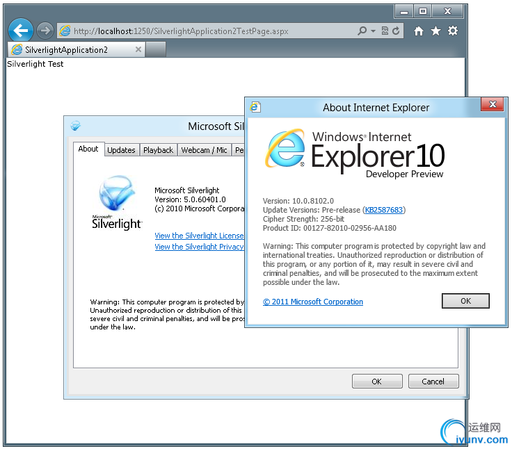Click 'Version: 5.0.60401.0' Silverlight text

point(190,199)
